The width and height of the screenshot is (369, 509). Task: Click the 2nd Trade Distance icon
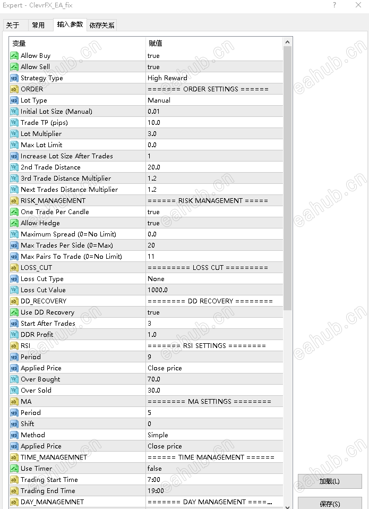(14, 167)
